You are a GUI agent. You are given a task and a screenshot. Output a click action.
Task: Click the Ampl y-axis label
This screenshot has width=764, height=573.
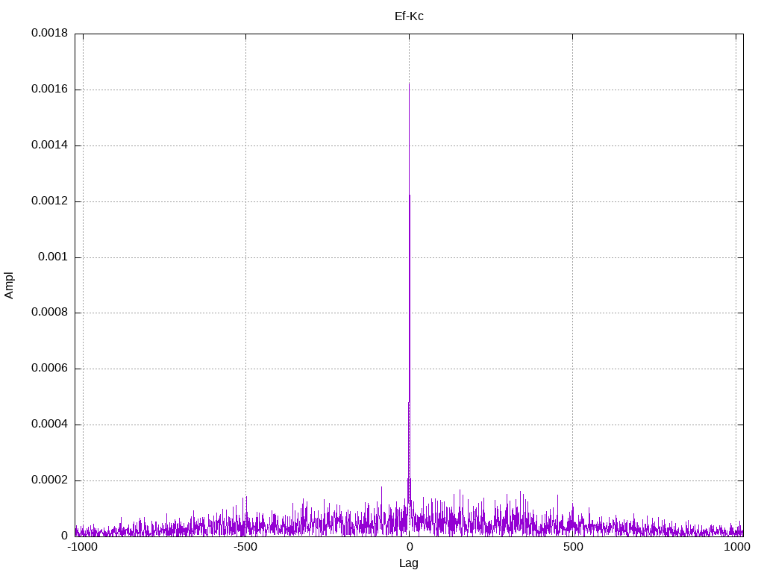[9, 286]
